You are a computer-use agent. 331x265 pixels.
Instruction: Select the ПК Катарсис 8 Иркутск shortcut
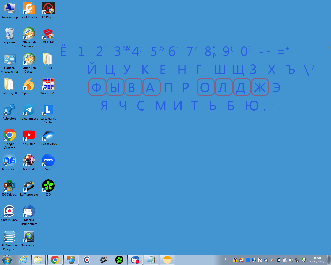(10, 241)
